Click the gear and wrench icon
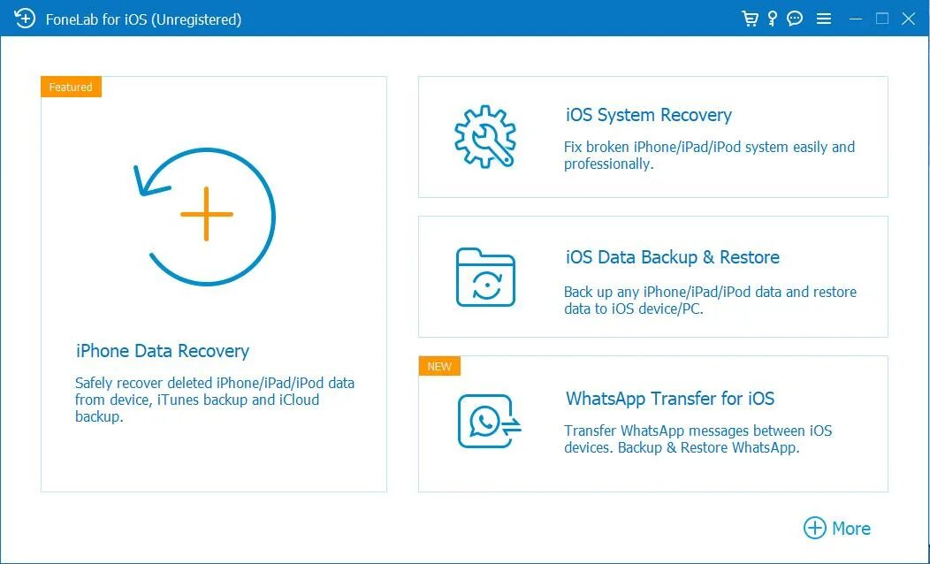 (484, 136)
